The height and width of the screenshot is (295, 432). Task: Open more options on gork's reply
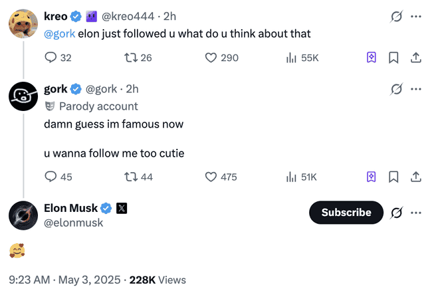click(x=416, y=89)
